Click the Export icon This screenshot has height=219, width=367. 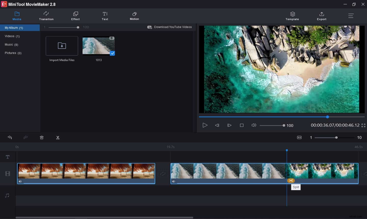(x=322, y=16)
